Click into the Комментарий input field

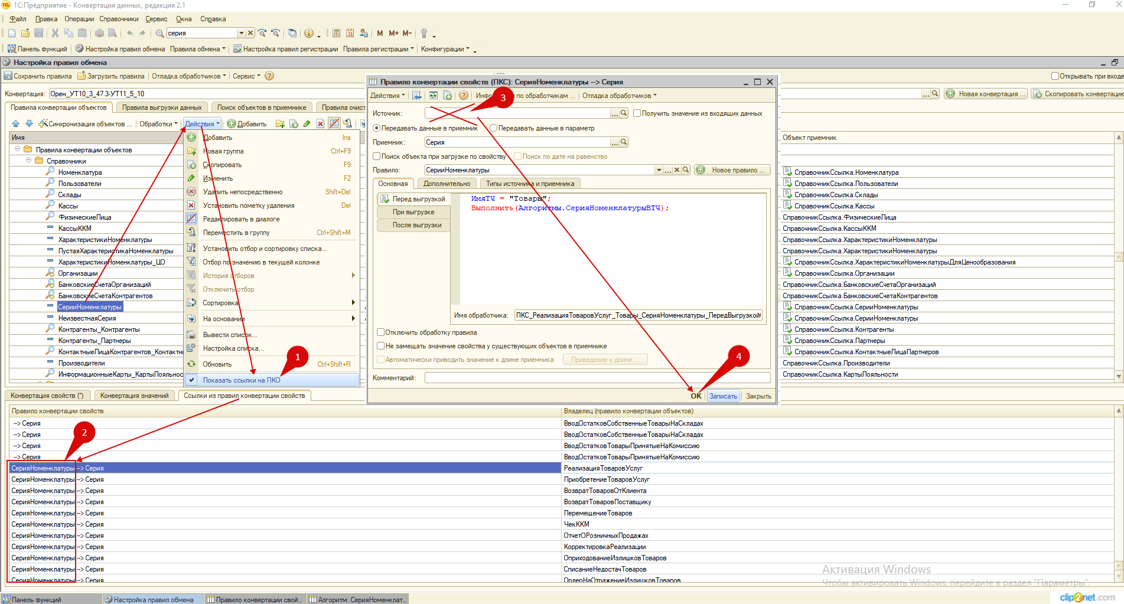coord(597,378)
